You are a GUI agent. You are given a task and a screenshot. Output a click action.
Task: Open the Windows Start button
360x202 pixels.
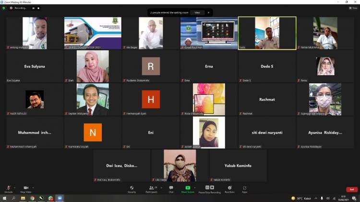coord(4,198)
